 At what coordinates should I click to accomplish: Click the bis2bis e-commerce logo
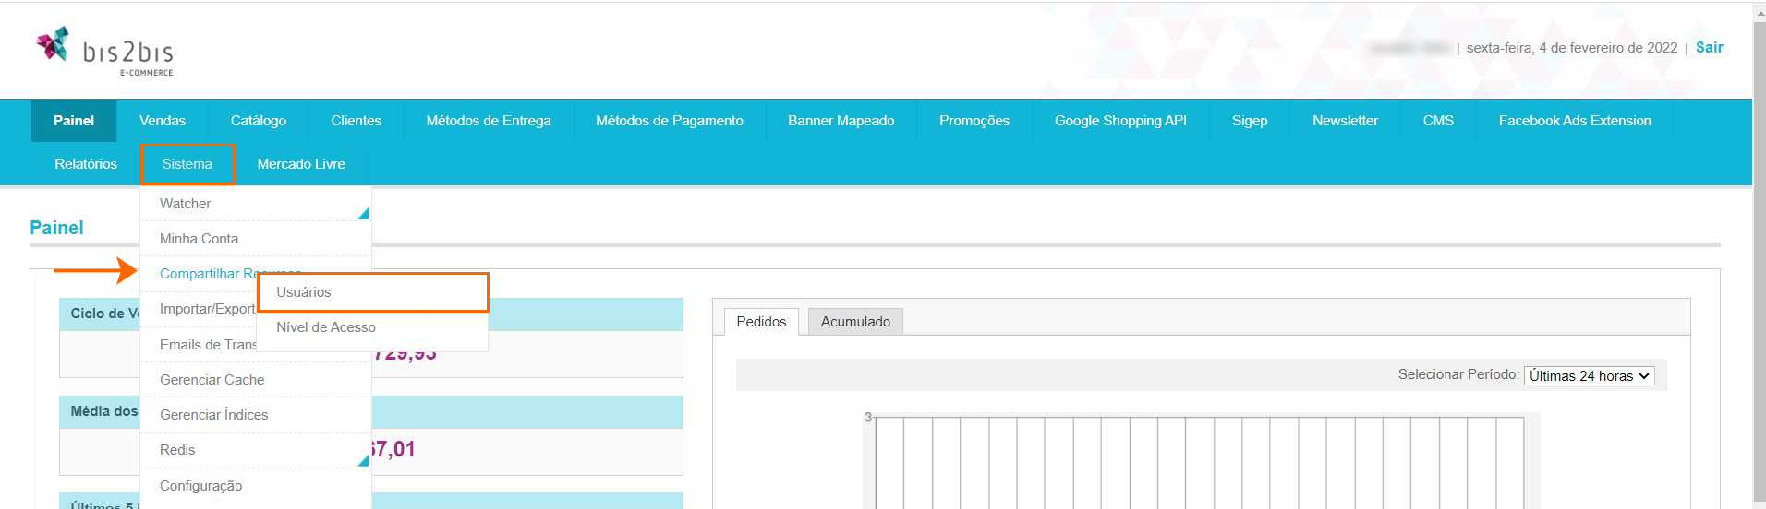pos(104,51)
